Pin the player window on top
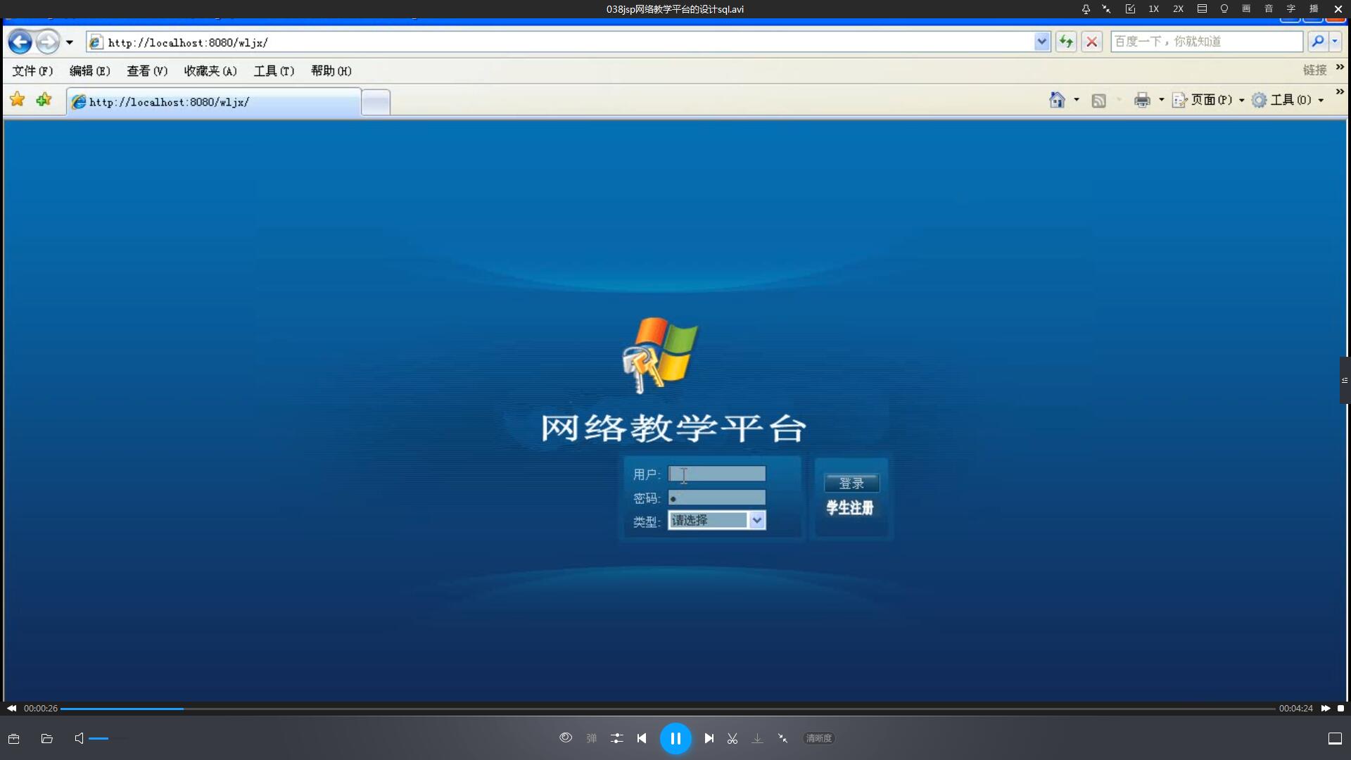1351x760 pixels. pos(1086,9)
